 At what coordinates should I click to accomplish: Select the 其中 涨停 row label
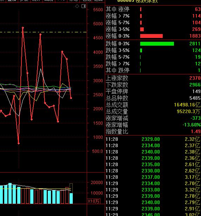118,9
